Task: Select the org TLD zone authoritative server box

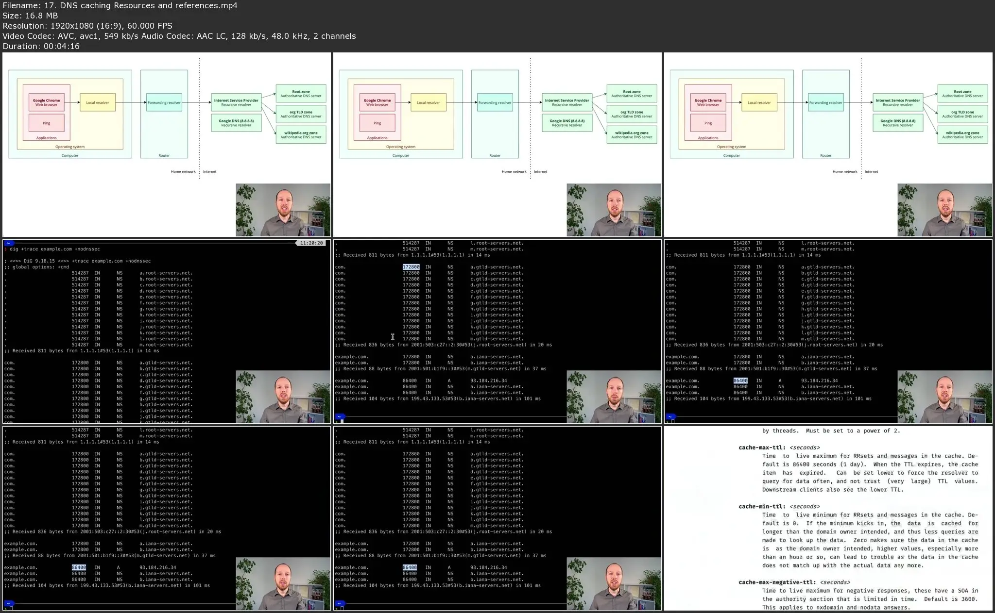Action: (300, 114)
